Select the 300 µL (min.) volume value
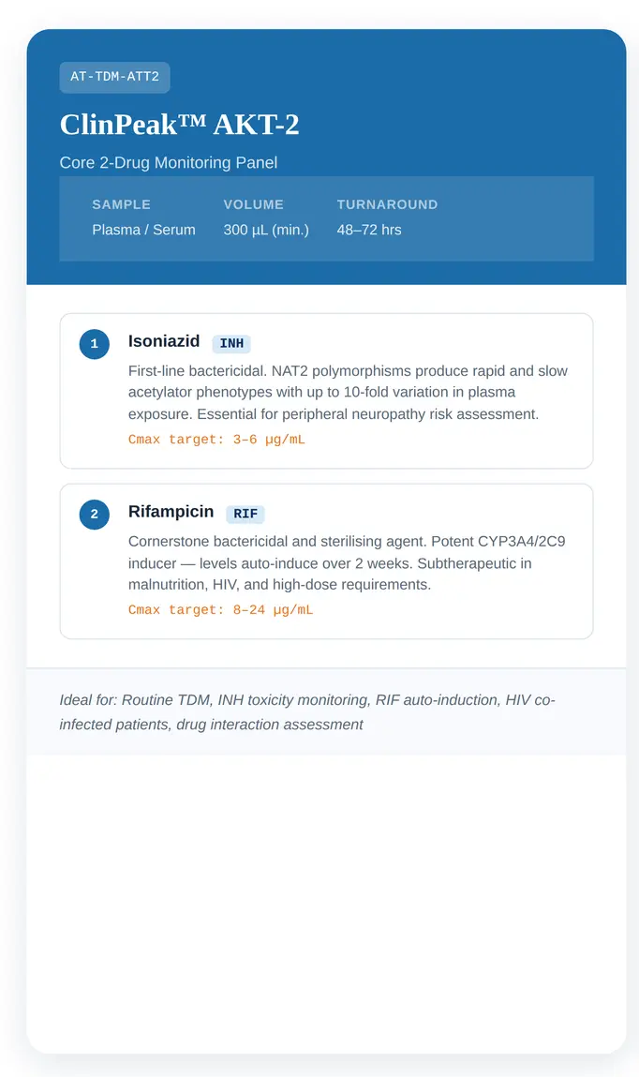639x1077 pixels. (266, 230)
